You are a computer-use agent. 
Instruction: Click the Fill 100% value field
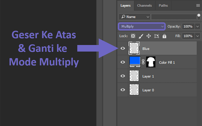click(188, 36)
